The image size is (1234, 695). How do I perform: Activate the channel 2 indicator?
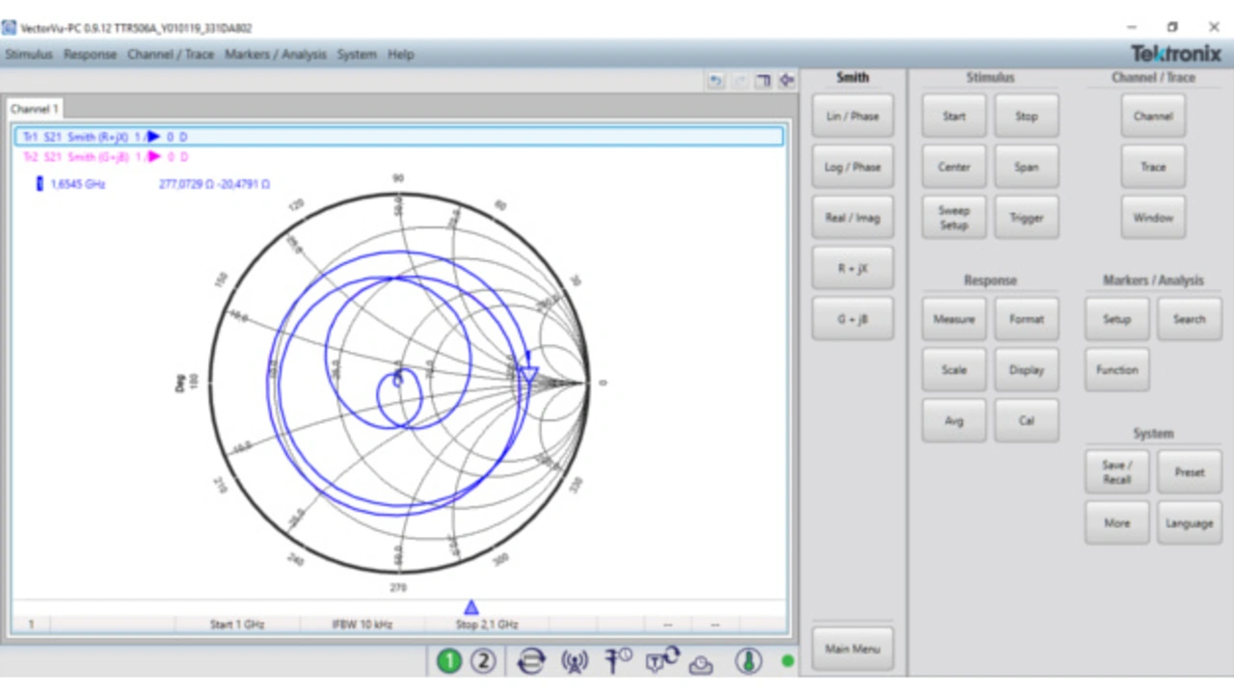click(x=483, y=661)
